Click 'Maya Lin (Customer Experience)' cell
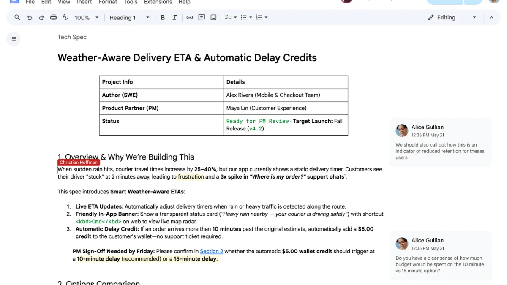Viewport: 507px width, 285px height. click(286, 108)
